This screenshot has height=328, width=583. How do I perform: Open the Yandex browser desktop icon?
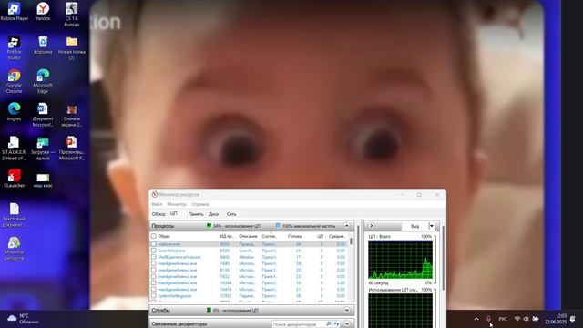pyautogui.click(x=43, y=11)
